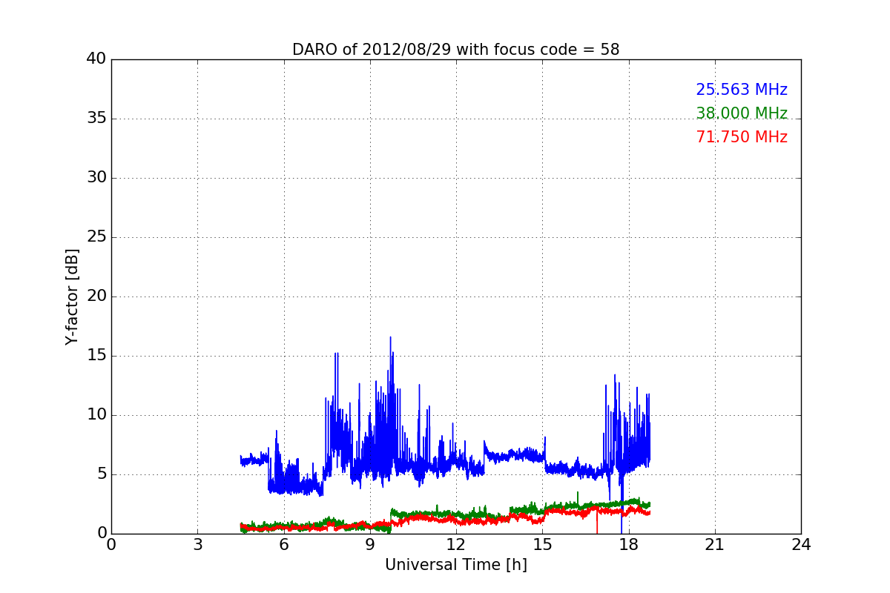Click the 'Y-factor [dB]' axis label

(x=72, y=296)
